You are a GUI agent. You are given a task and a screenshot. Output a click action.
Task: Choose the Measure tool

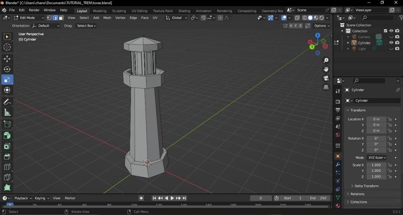click(7, 113)
